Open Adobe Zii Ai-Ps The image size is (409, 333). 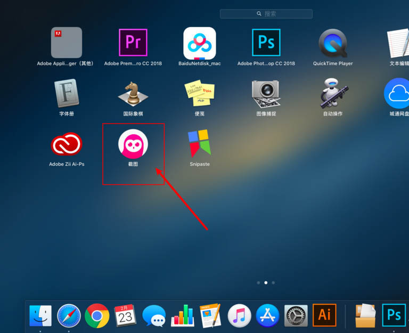(67, 144)
